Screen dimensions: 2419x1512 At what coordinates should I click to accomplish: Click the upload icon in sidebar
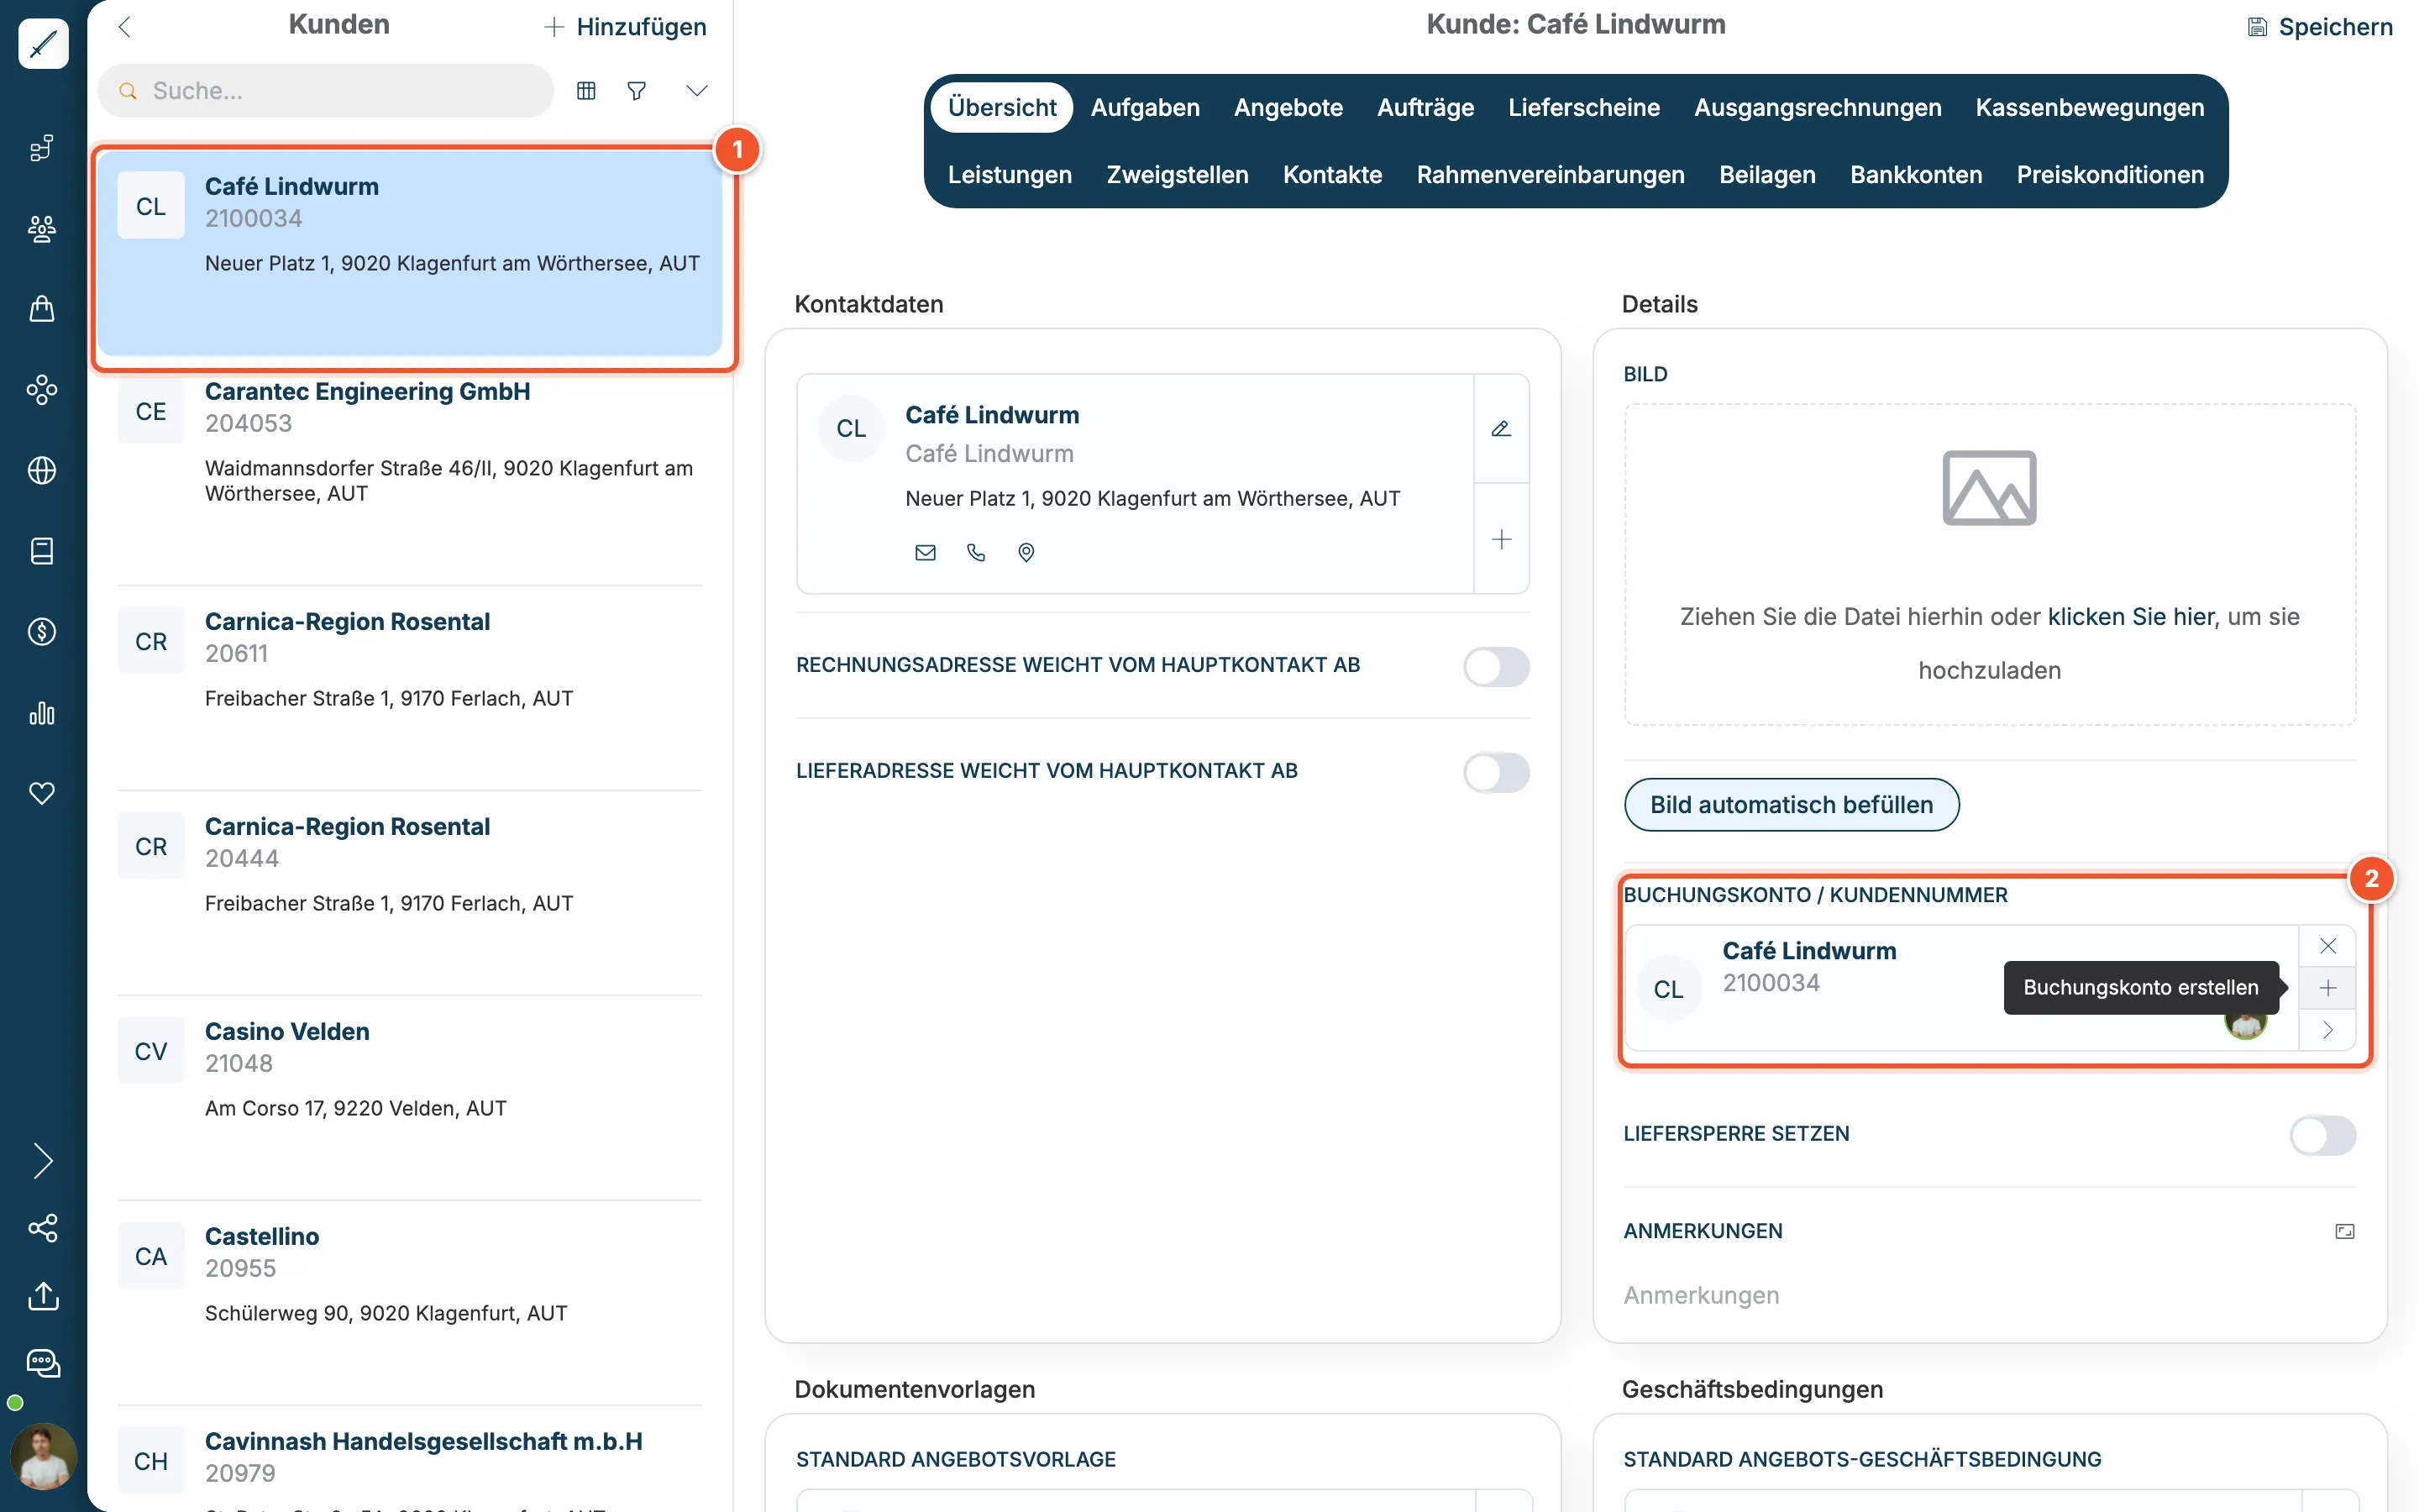click(x=43, y=1296)
